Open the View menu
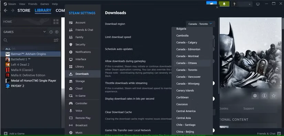This screenshot has width=284, height=136. click(x=22, y=4)
